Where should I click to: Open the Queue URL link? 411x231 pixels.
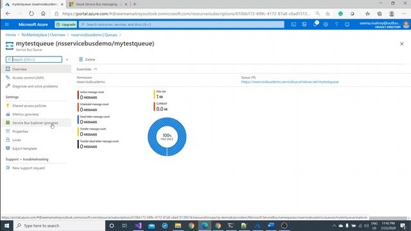(x=290, y=82)
